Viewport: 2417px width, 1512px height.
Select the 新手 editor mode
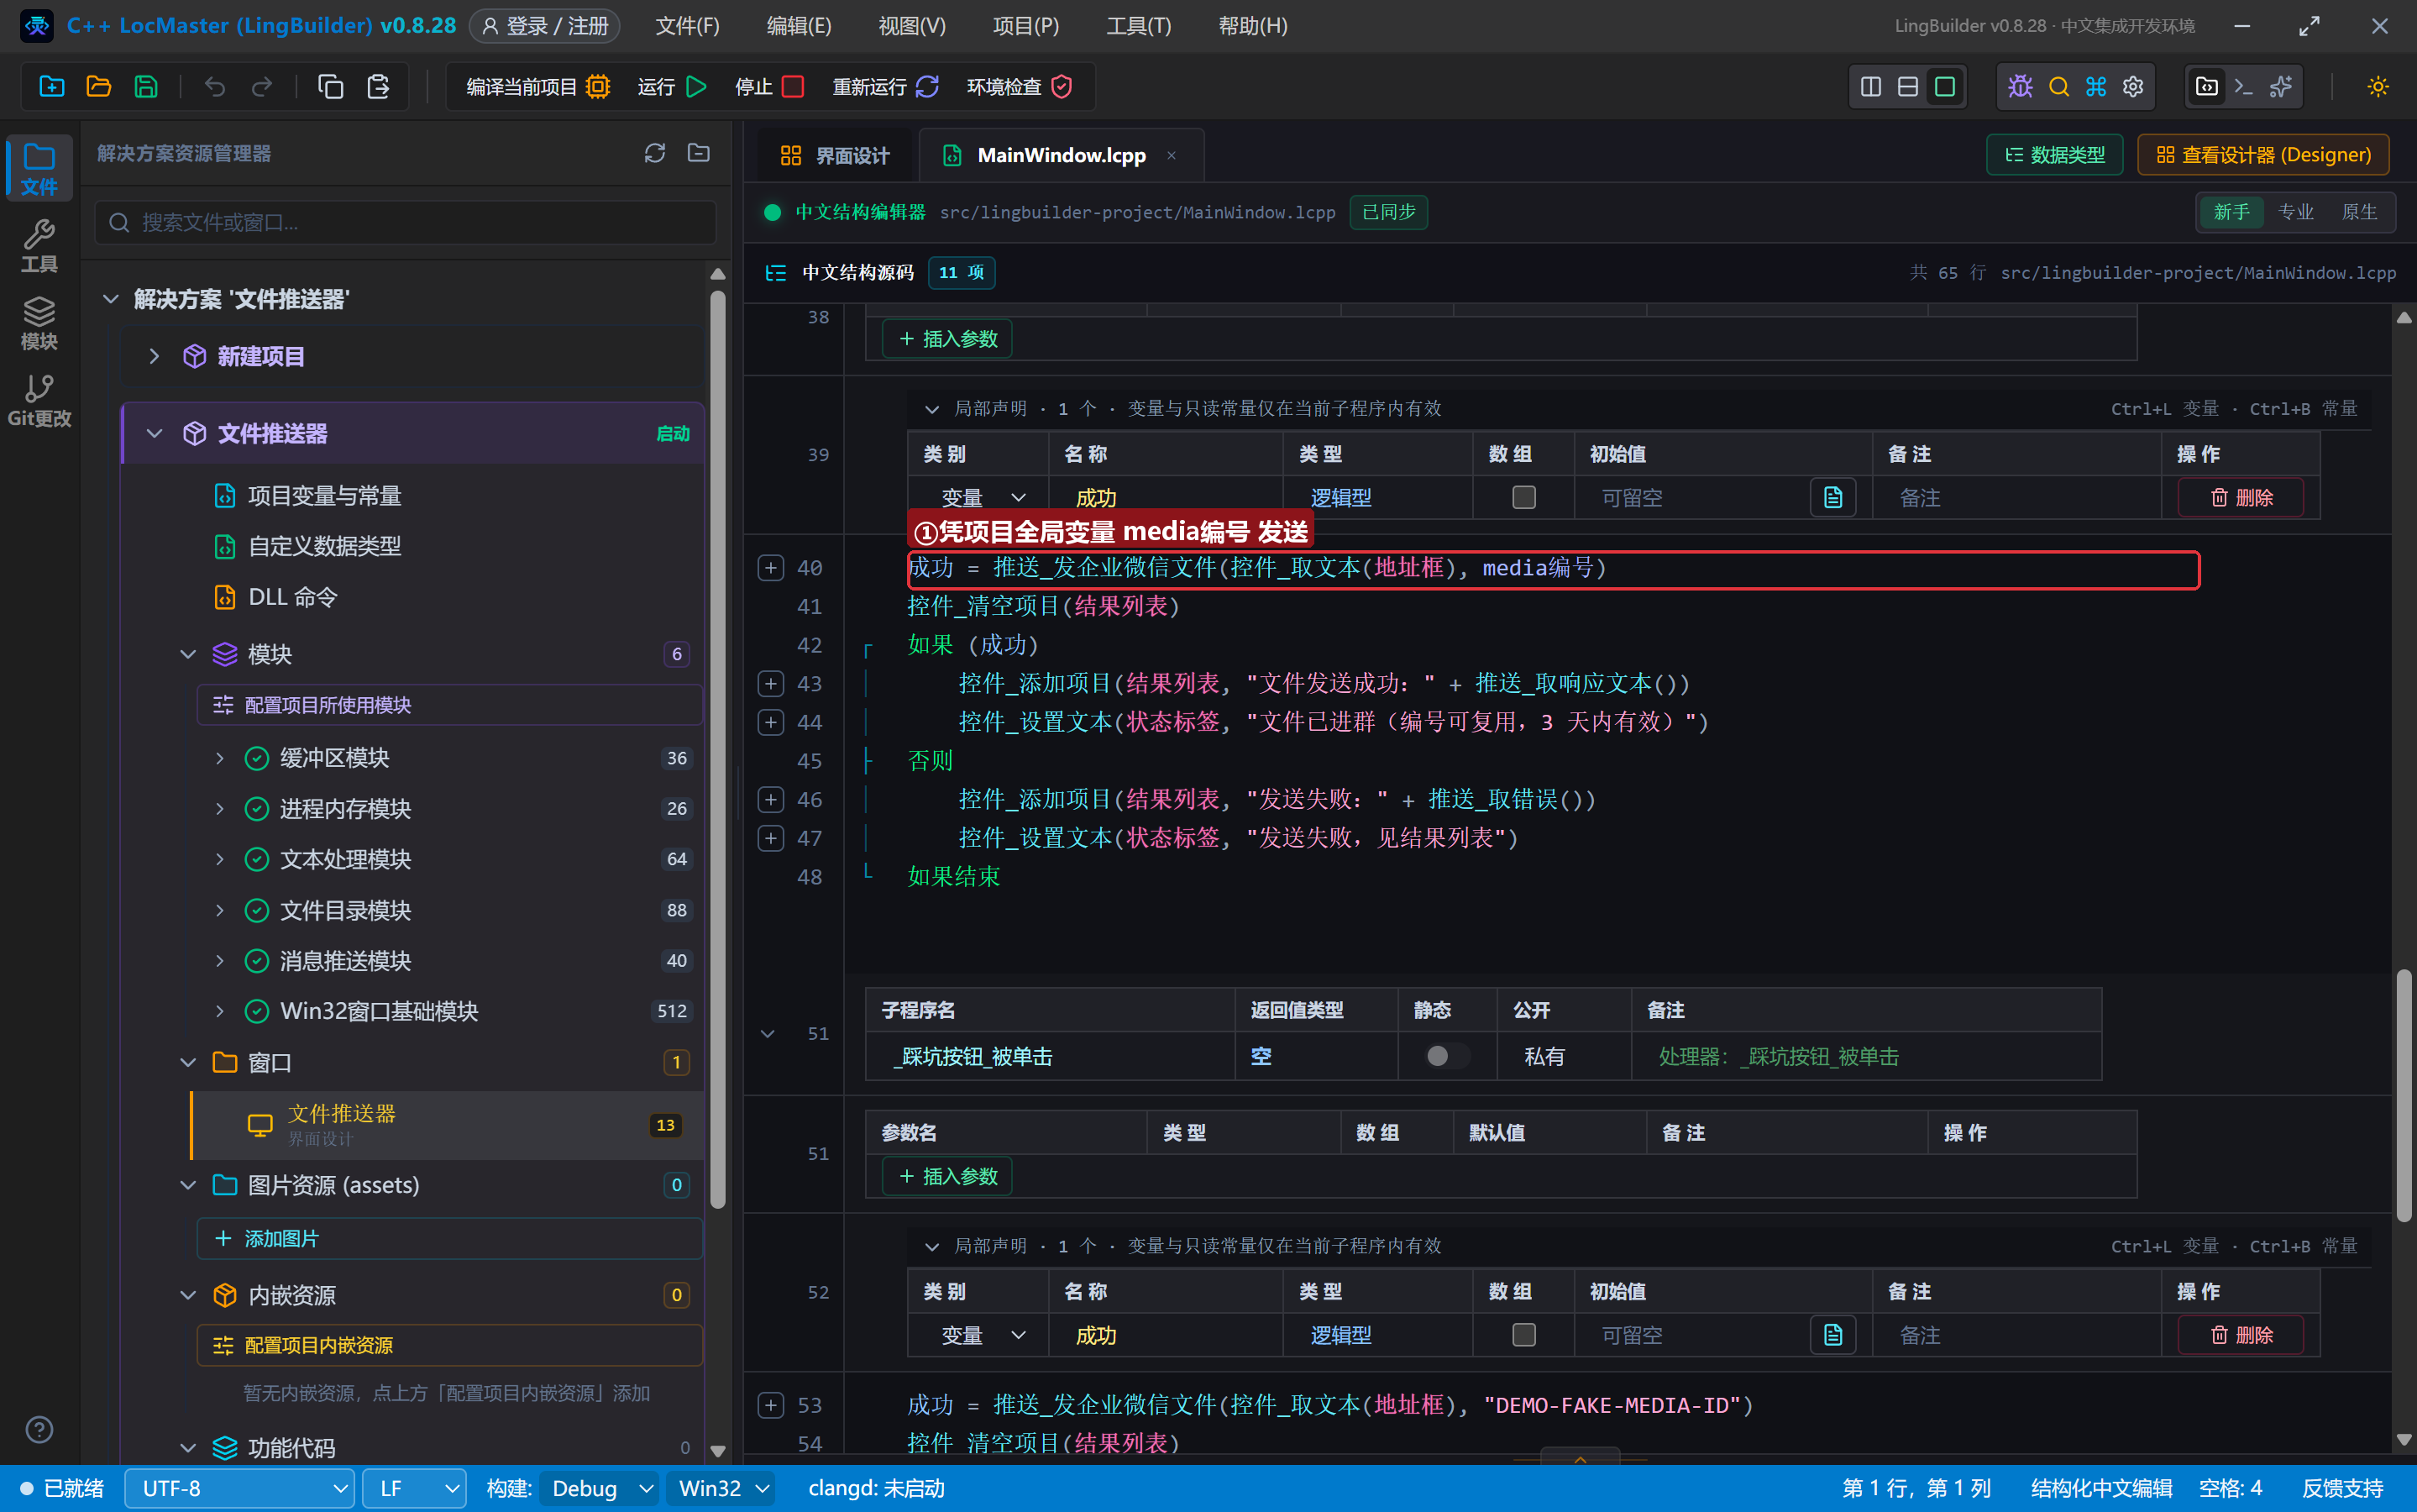tap(2231, 212)
